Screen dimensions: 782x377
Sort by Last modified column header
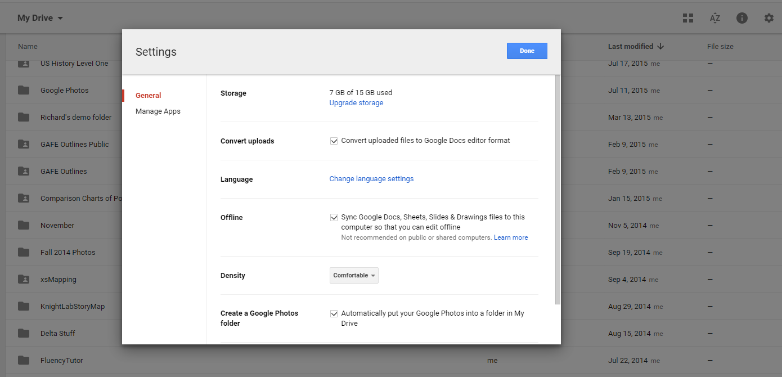[x=631, y=46]
